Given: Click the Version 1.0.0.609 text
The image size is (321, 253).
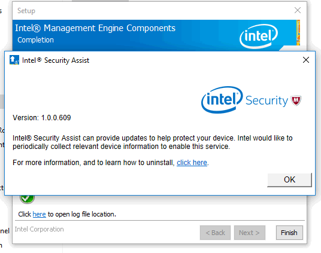Looking at the screenshot, I should (42, 118).
